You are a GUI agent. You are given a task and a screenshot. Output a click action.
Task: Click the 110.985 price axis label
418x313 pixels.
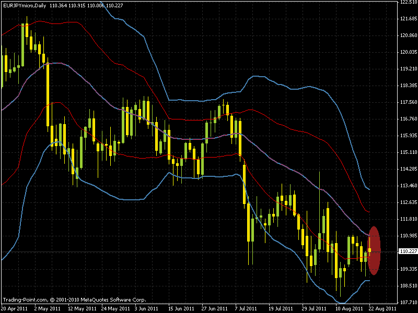coord(409,236)
